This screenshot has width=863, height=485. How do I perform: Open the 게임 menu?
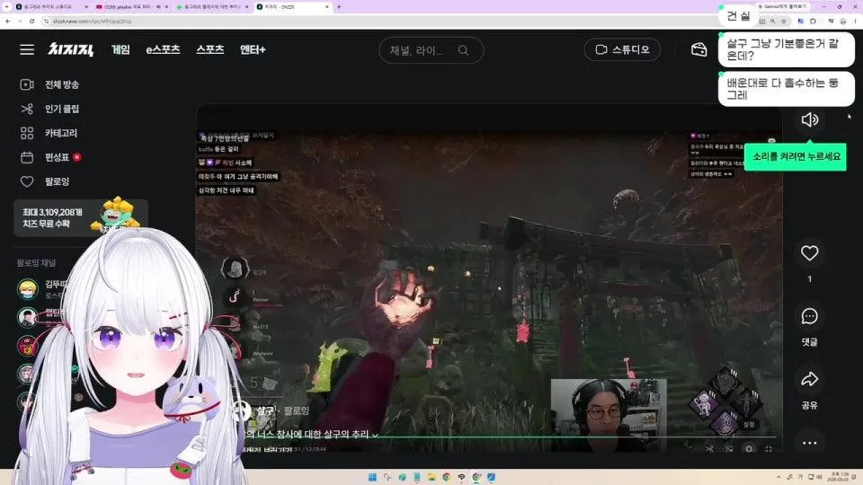coord(120,49)
